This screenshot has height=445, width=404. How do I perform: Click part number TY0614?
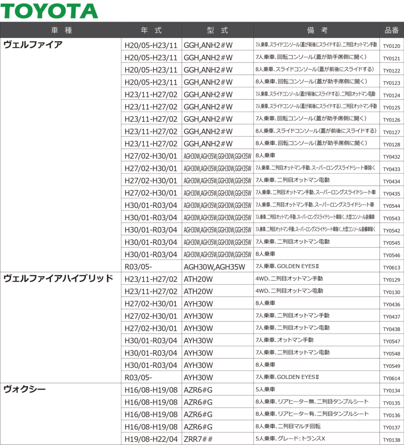coord(391,379)
